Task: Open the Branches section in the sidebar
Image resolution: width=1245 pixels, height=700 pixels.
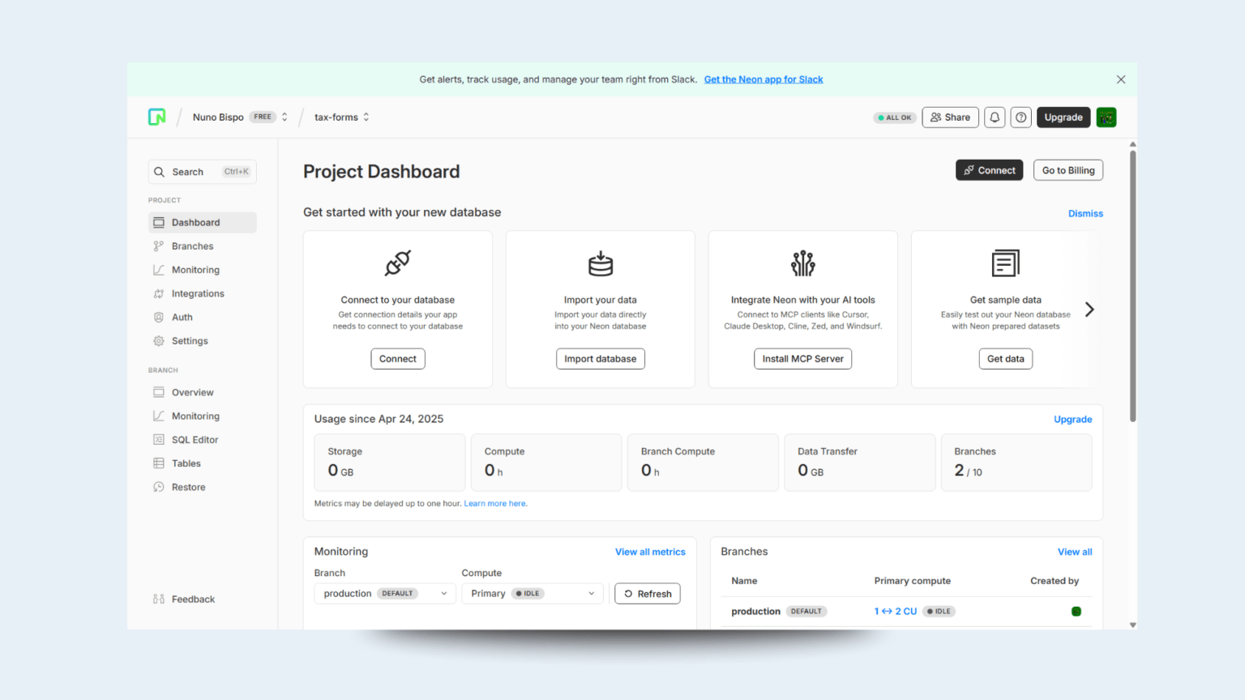Action: pos(192,245)
